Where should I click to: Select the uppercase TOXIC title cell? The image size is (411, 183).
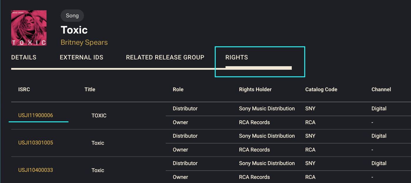(x=99, y=116)
